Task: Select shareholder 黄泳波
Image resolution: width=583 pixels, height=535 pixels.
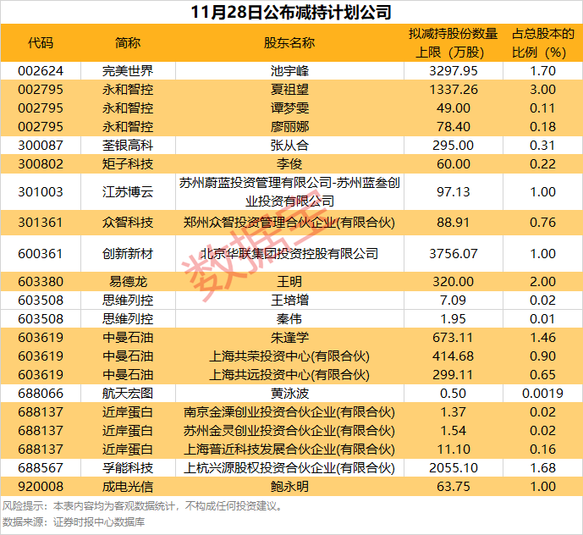Action: click(289, 393)
